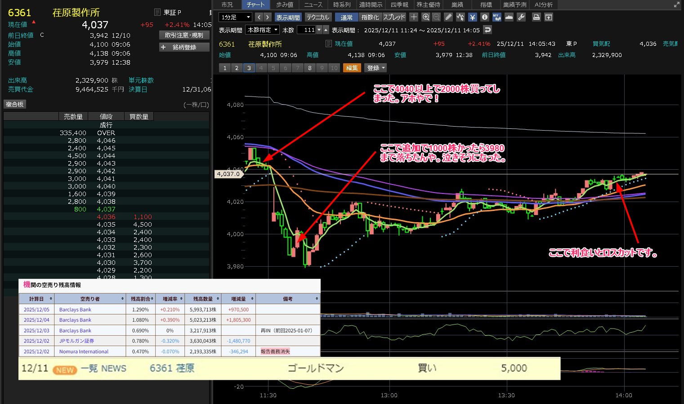Click the 銘柄登録 button
Screen dimensions: 684x404
click(x=184, y=47)
